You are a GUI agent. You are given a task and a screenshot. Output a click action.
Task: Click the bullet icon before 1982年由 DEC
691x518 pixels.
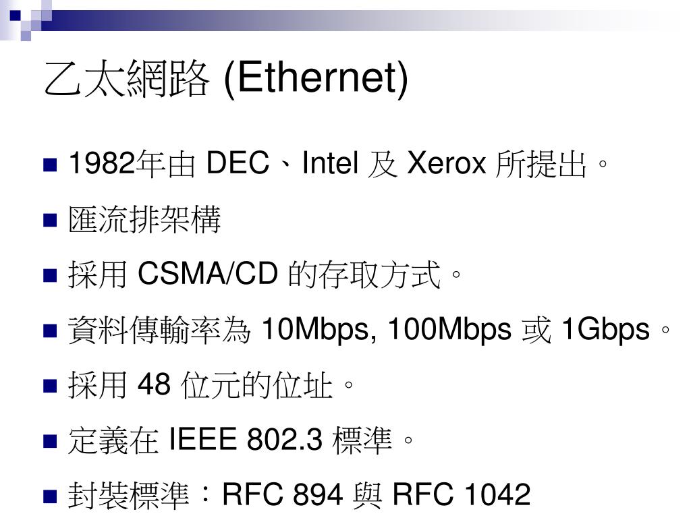pos(50,165)
